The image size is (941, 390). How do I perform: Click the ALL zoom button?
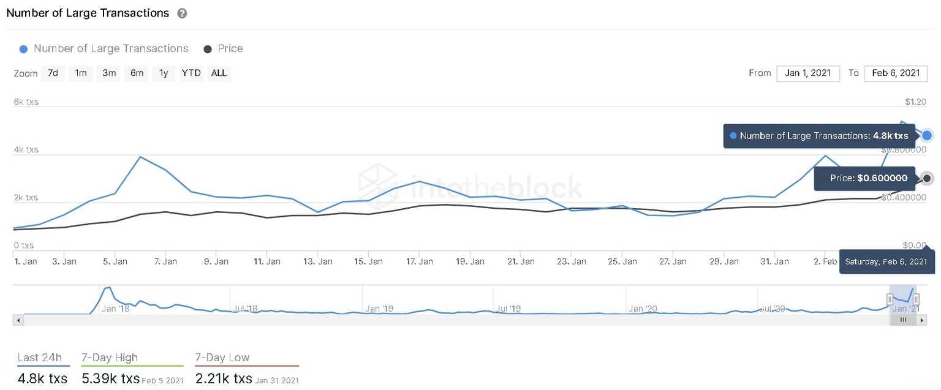(219, 73)
